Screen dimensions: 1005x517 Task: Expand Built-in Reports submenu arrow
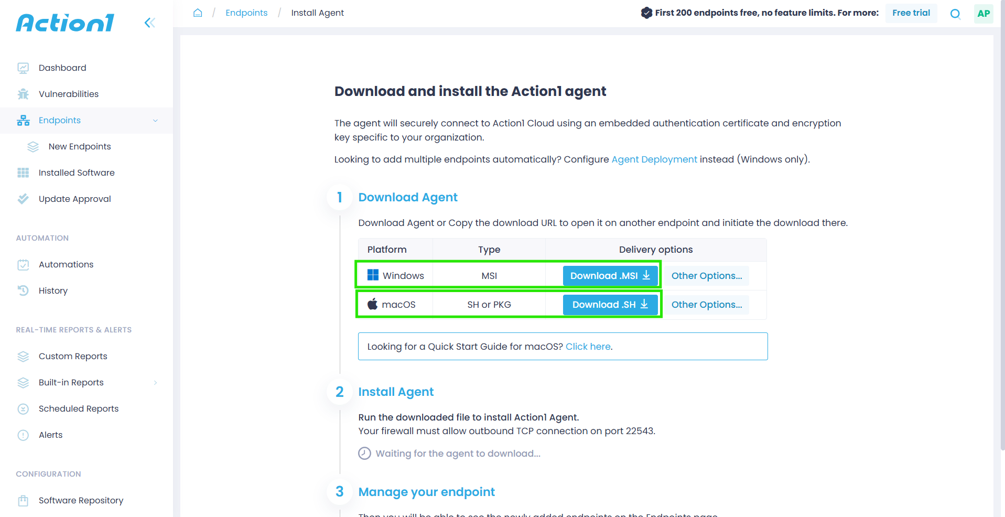pos(155,383)
